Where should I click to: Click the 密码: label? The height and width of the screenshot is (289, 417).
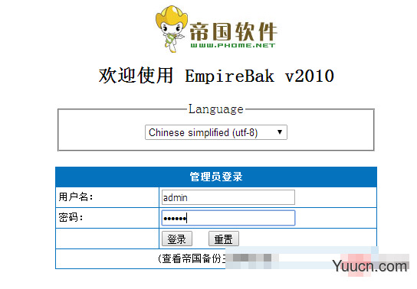71,217
